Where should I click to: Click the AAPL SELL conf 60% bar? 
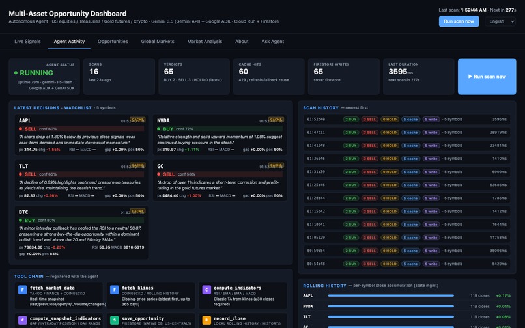[81, 129]
